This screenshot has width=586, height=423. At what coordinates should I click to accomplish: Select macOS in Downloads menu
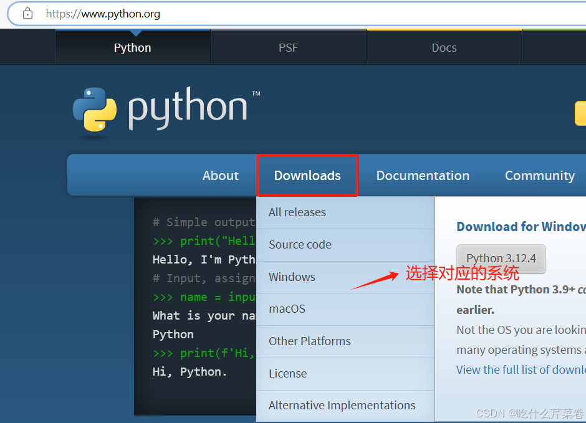345,309
